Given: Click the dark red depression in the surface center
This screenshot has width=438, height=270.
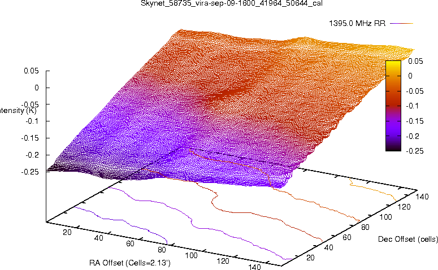Looking at the screenshot, I should (228, 94).
